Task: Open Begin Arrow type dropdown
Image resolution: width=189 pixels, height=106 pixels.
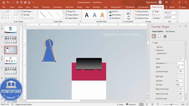Action: tap(181, 89)
